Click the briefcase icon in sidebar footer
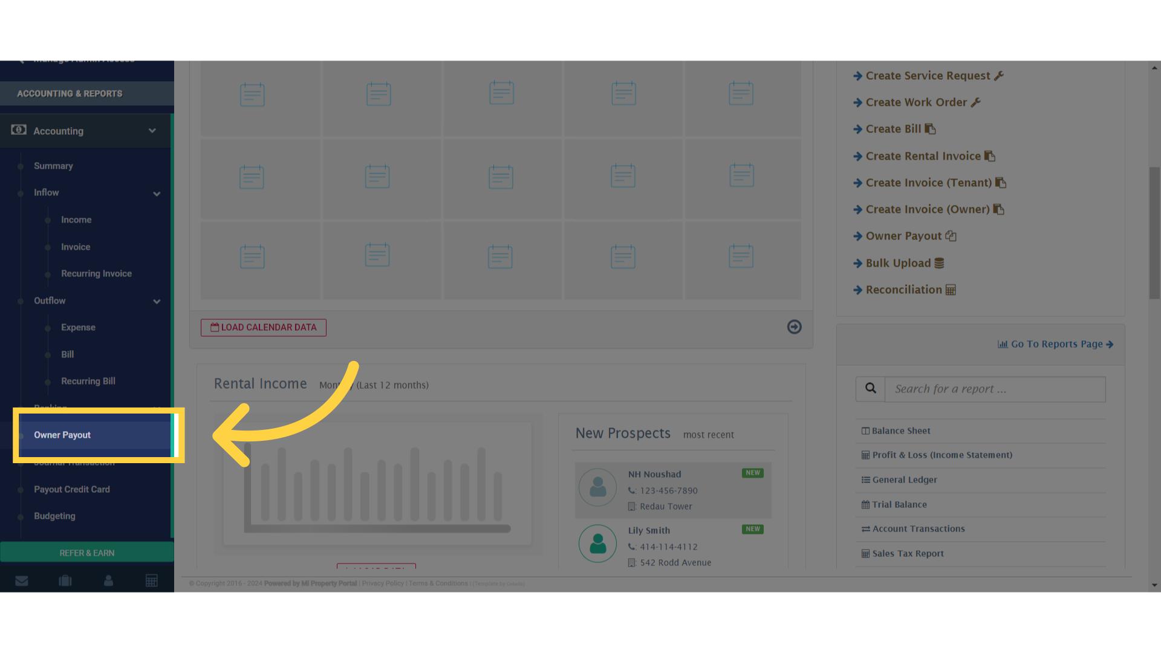 [x=65, y=581]
